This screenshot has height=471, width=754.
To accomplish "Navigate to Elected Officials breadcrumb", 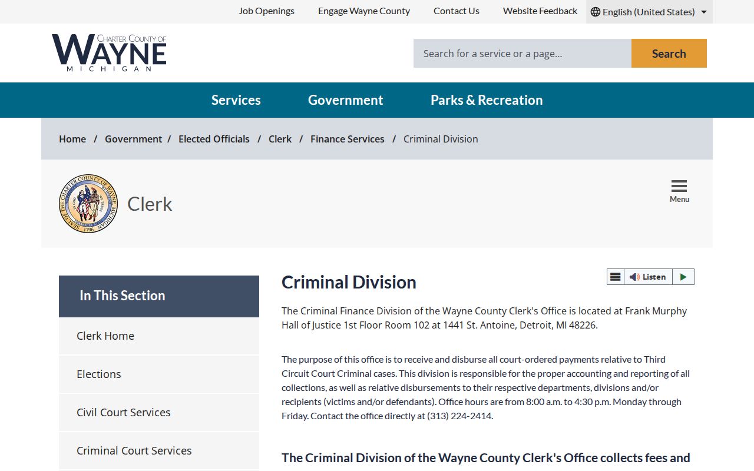I will [214, 139].
